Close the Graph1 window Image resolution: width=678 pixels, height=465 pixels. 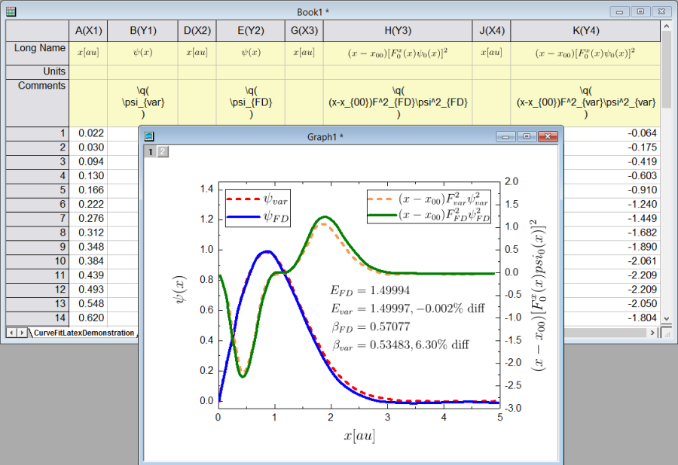550,136
